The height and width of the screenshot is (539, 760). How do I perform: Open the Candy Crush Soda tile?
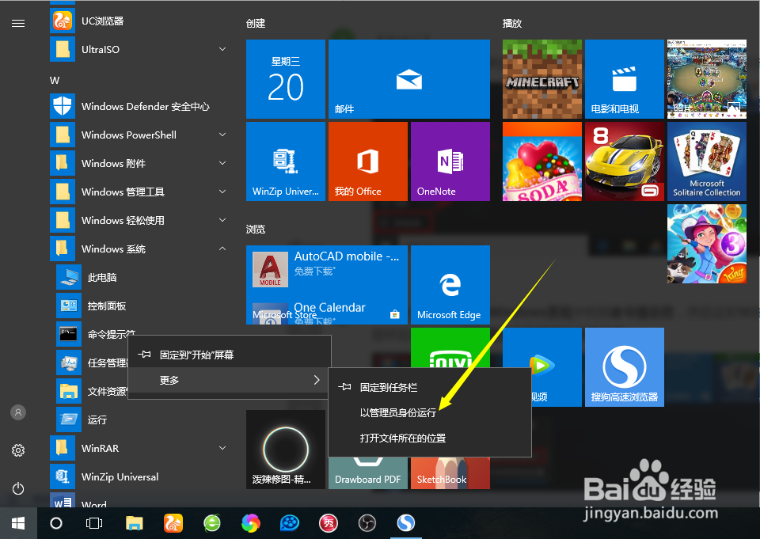point(541,161)
